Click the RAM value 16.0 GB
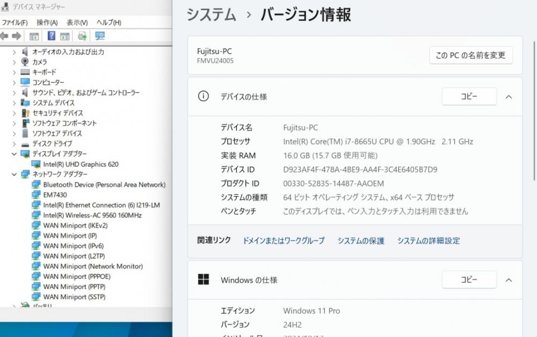Image resolution: width=537 pixels, height=337 pixels. click(x=330, y=156)
